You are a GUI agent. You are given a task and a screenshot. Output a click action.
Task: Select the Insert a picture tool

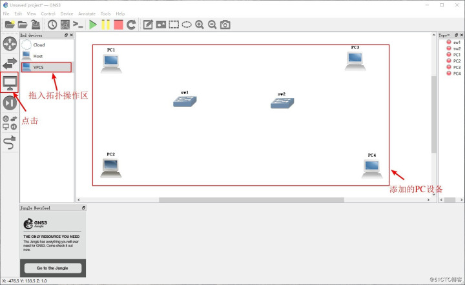(x=161, y=25)
